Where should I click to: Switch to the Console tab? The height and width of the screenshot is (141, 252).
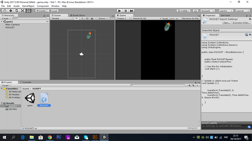click(x=26, y=82)
